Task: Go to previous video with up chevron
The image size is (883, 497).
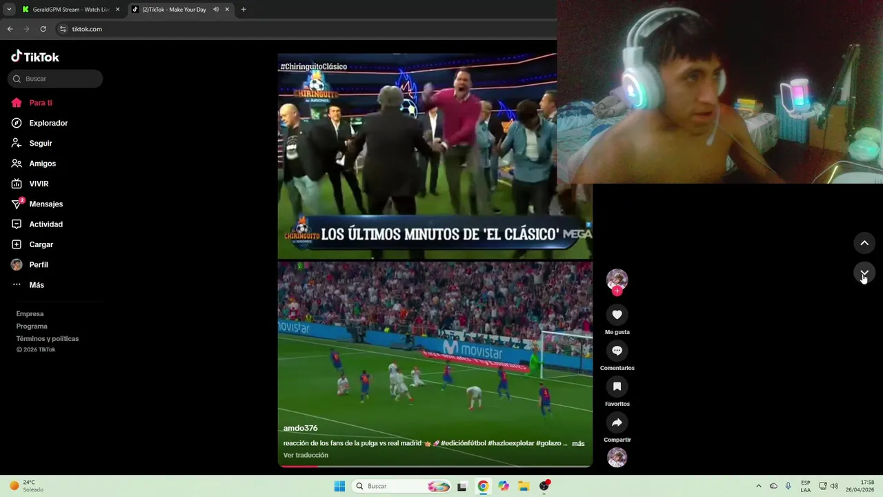Action: click(x=864, y=243)
